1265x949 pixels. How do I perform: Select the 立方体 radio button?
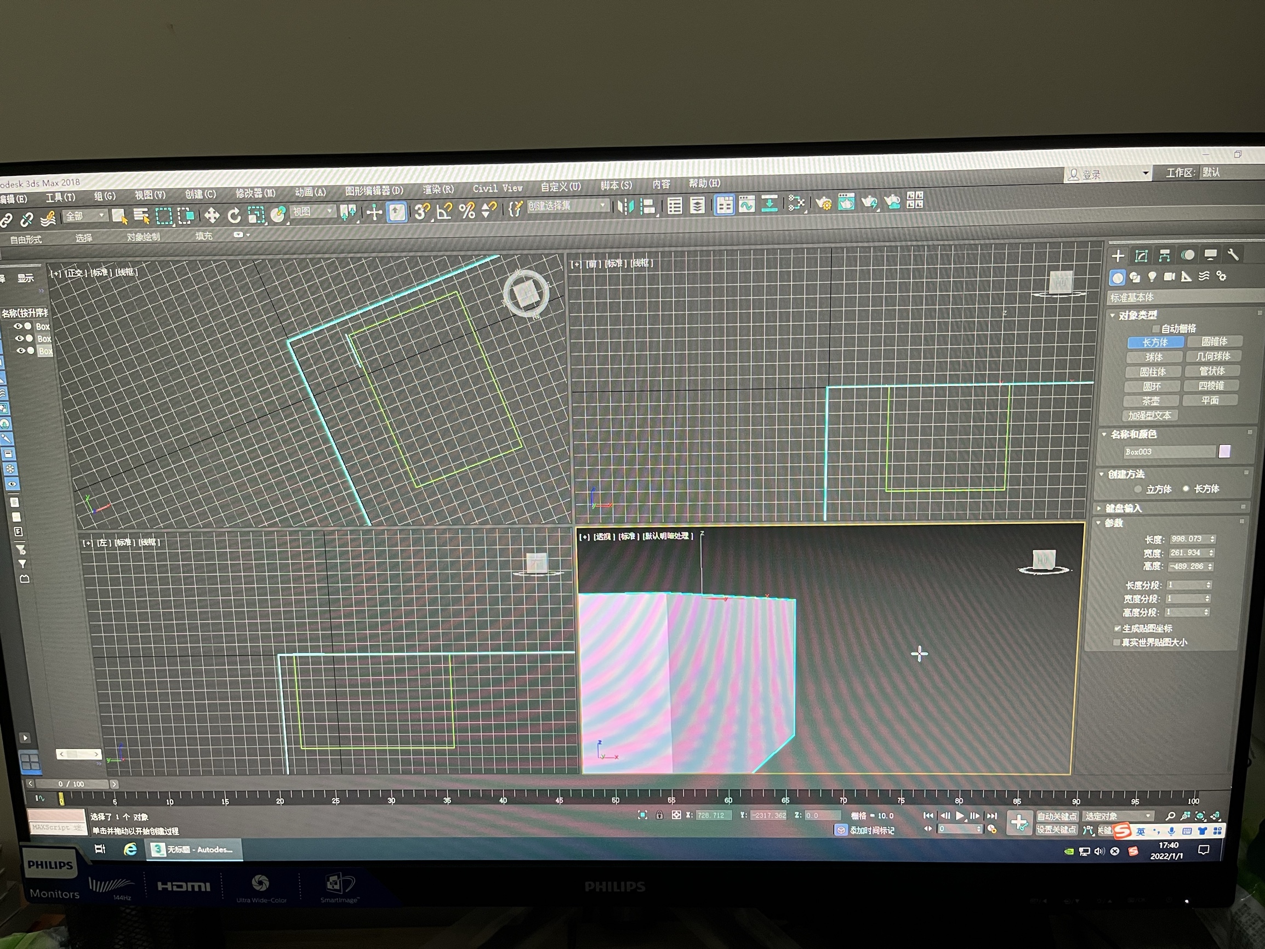coord(1138,489)
